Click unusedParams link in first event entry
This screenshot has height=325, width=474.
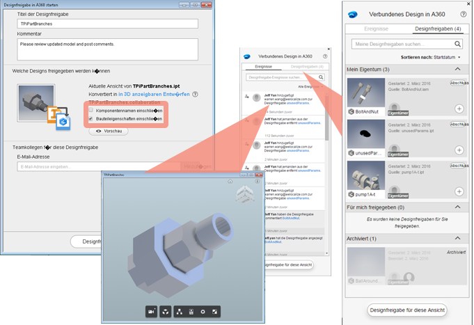pyautogui.click(x=298, y=103)
